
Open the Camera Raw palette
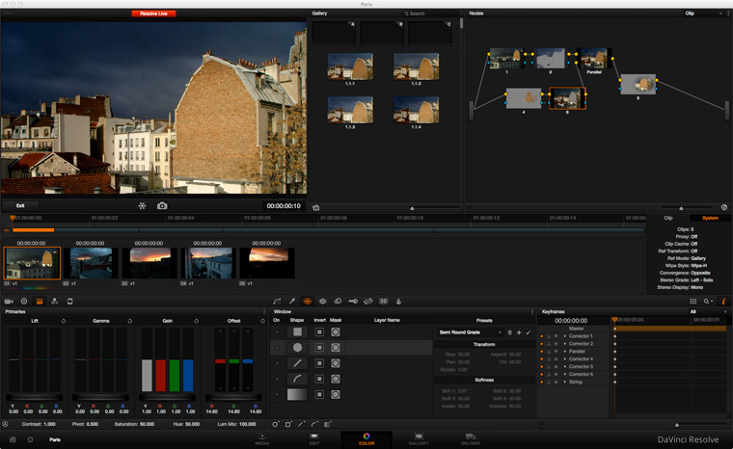click(9, 302)
